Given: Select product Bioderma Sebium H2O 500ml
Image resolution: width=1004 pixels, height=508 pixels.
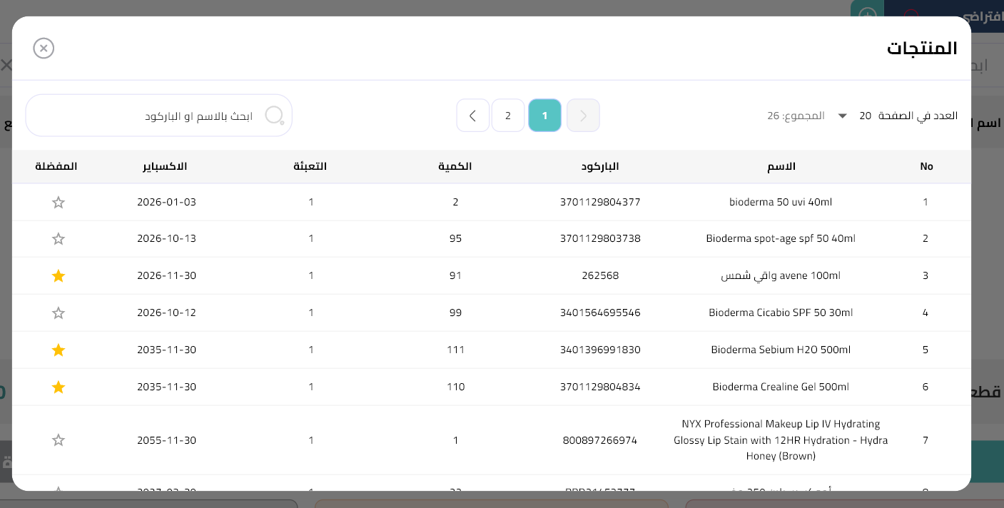Looking at the screenshot, I should click(781, 350).
